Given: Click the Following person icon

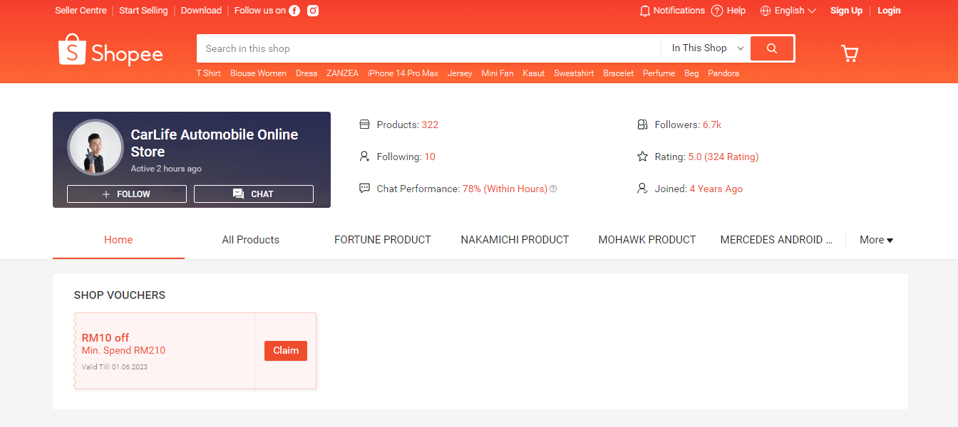Looking at the screenshot, I should click(364, 157).
